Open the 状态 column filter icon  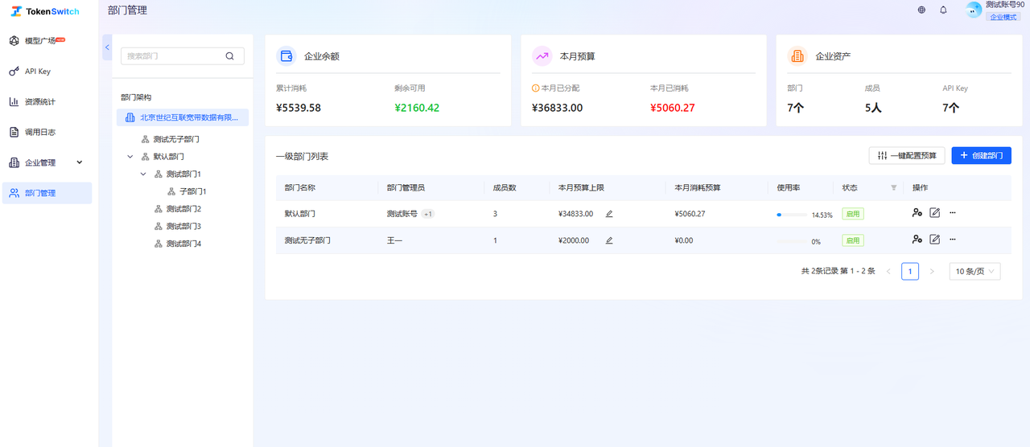coord(893,187)
